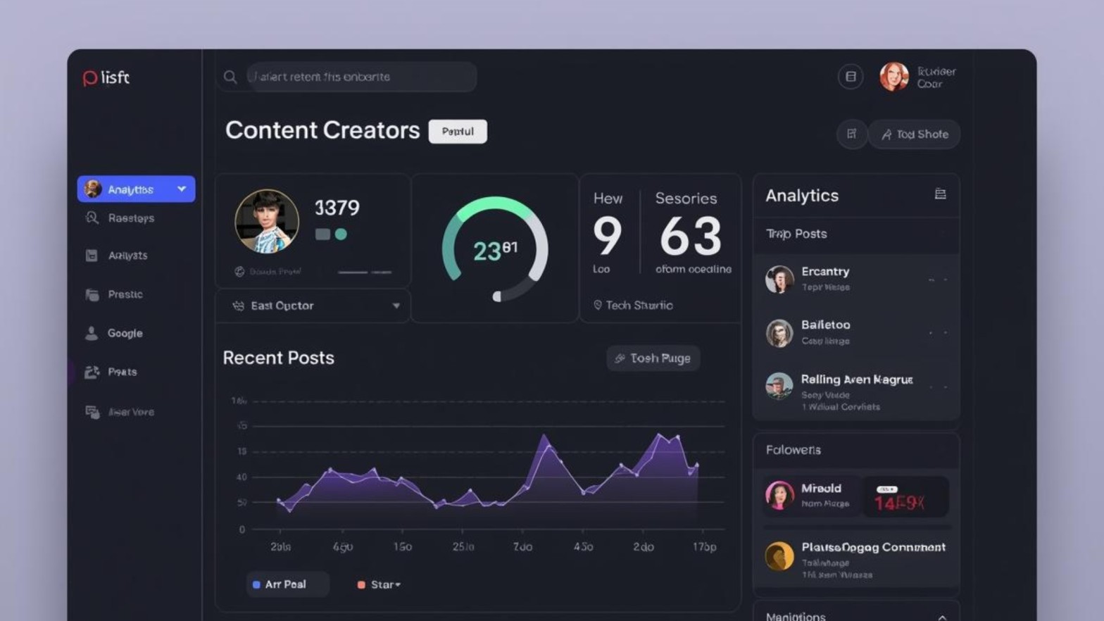Collapse the Maniotions section chevron
Screen dimensions: 1104x621
pos(941,617)
